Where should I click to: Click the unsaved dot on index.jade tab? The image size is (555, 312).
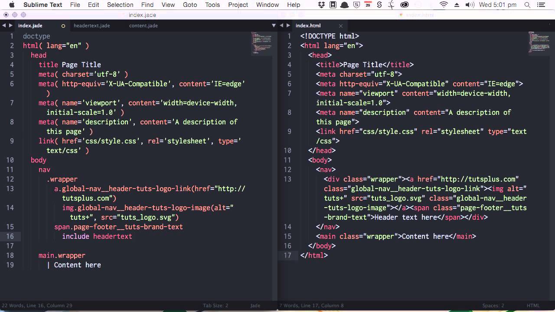pos(63,26)
